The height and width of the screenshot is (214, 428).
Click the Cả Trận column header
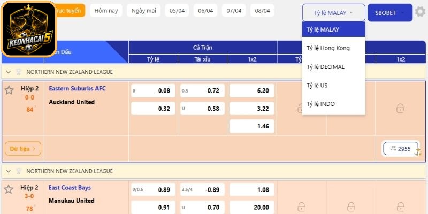tap(203, 48)
